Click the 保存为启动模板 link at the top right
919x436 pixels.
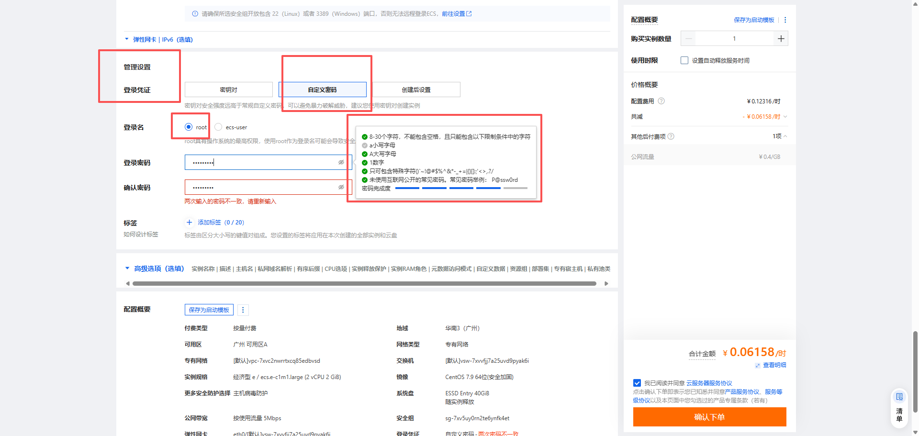[x=754, y=20]
